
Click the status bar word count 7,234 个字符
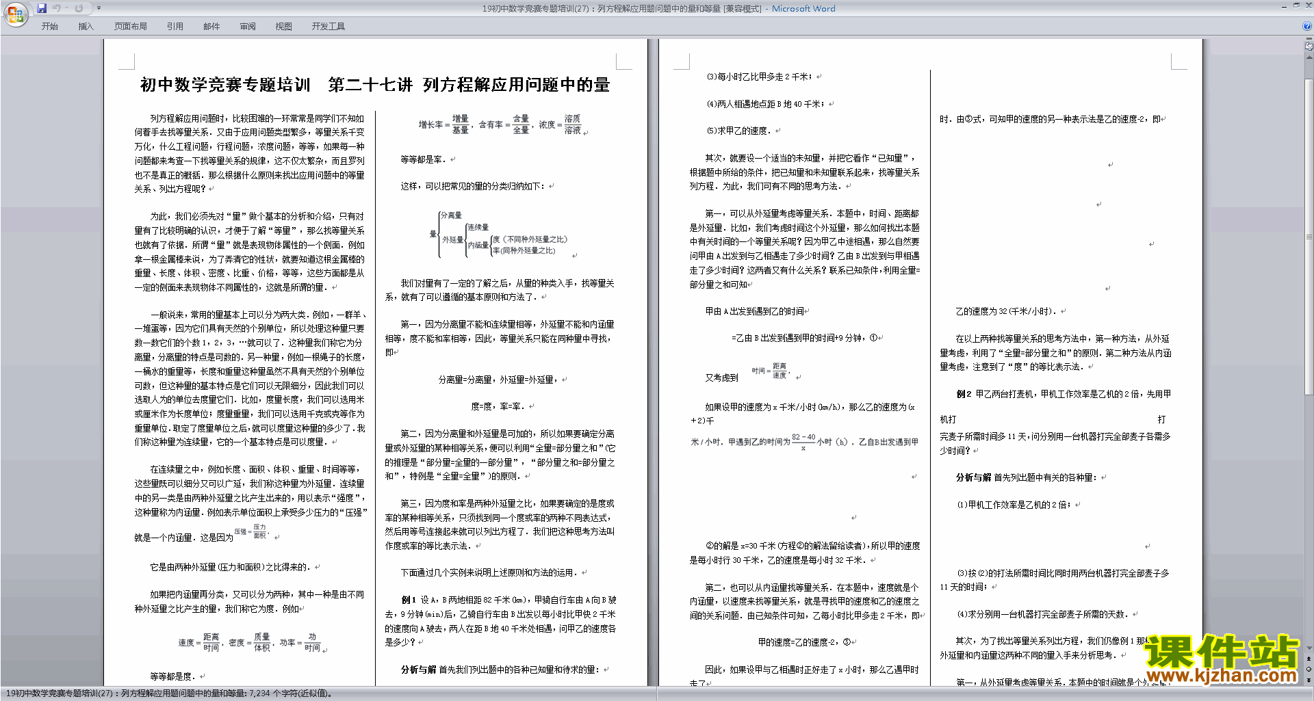click(292, 693)
